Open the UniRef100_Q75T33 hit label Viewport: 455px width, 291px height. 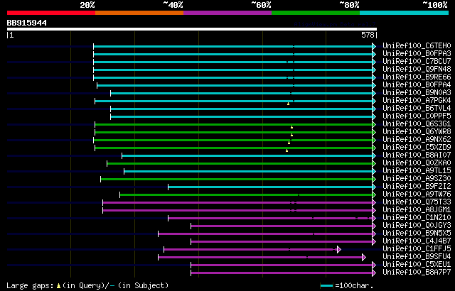(417, 202)
